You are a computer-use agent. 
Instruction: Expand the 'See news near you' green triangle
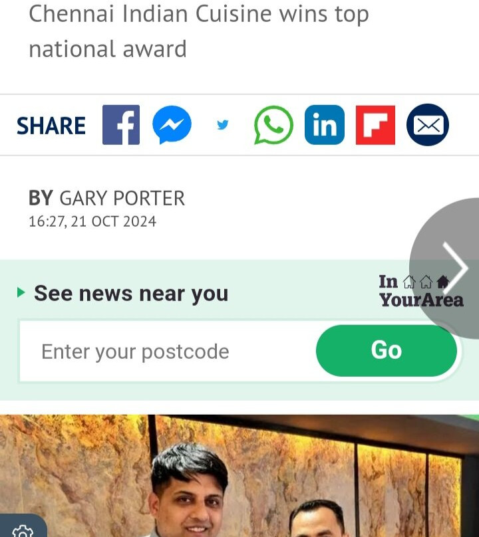(21, 293)
